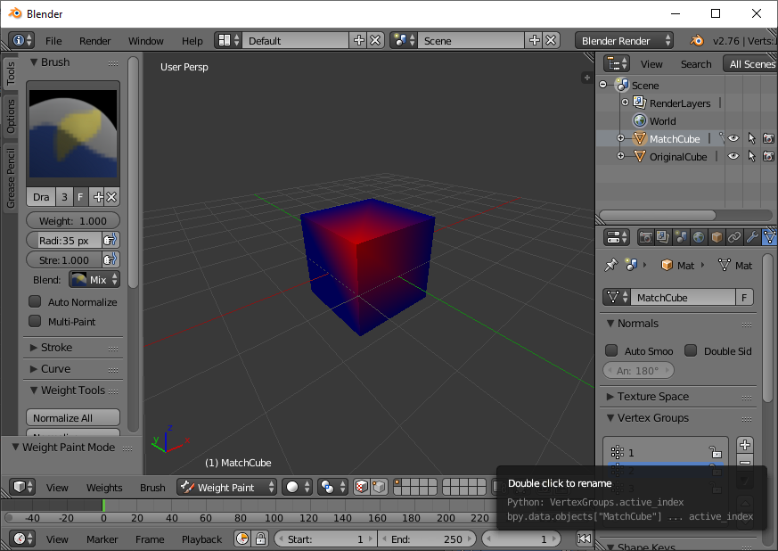This screenshot has width=778, height=551.
Task: Open the Weight Paint mode dropdown
Action: (226, 487)
